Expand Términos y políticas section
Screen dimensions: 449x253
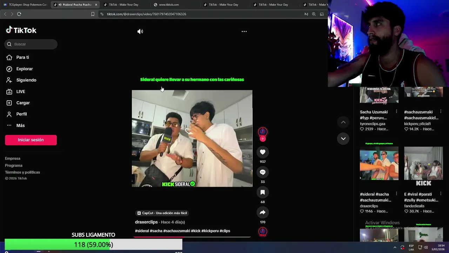22,172
